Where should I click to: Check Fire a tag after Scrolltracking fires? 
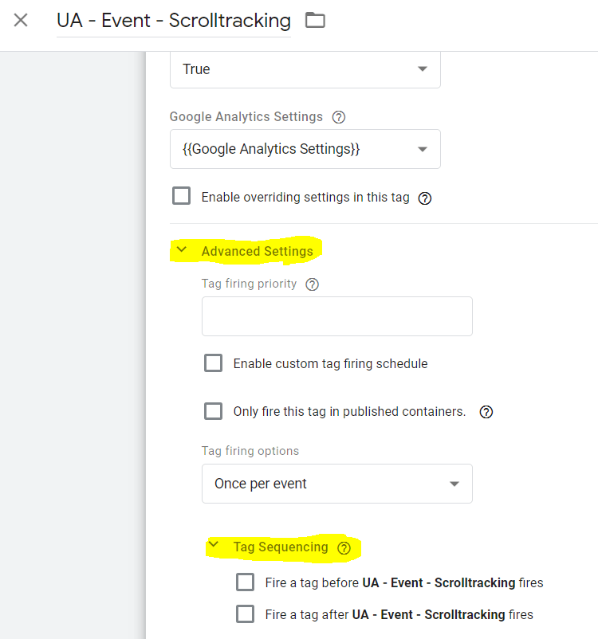tap(245, 614)
